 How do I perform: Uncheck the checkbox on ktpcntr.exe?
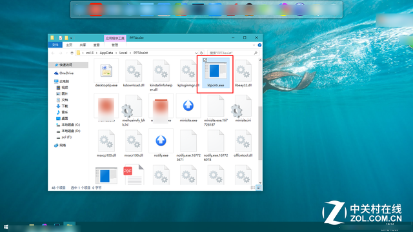[x=205, y=60]
